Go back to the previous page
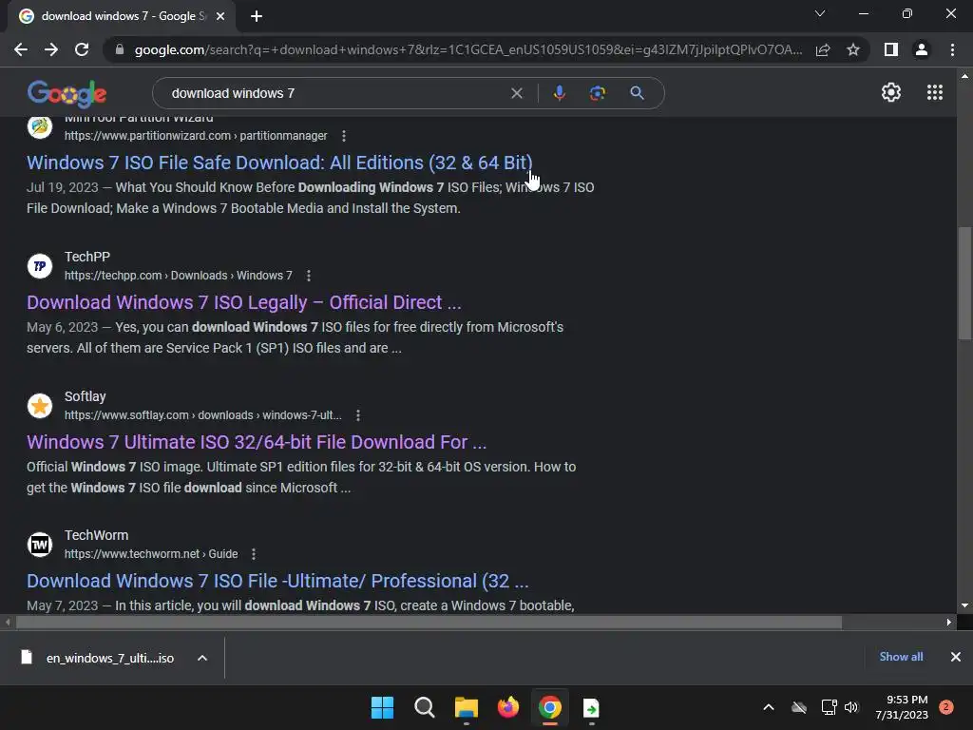 (x=21, y=49)
